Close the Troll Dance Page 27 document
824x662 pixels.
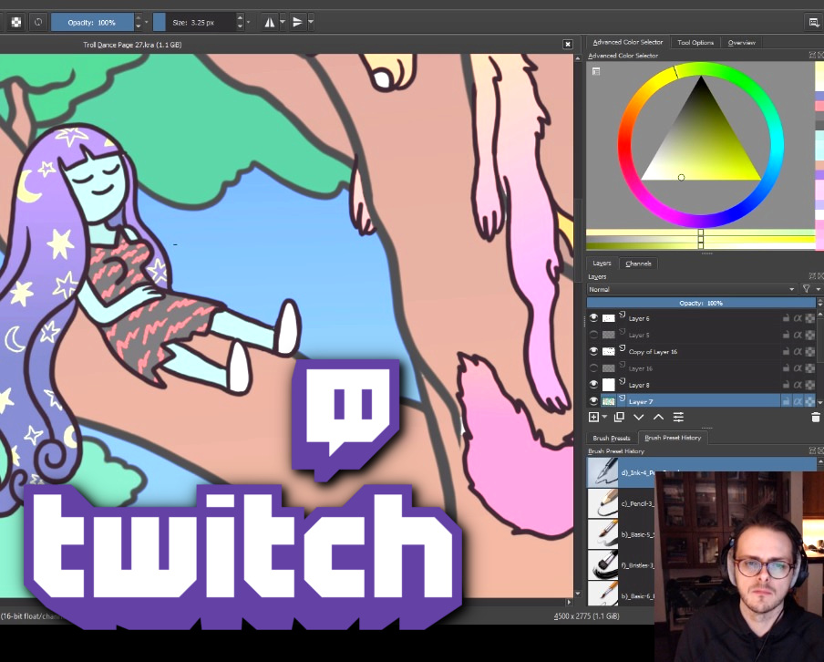tap(568, 45)
